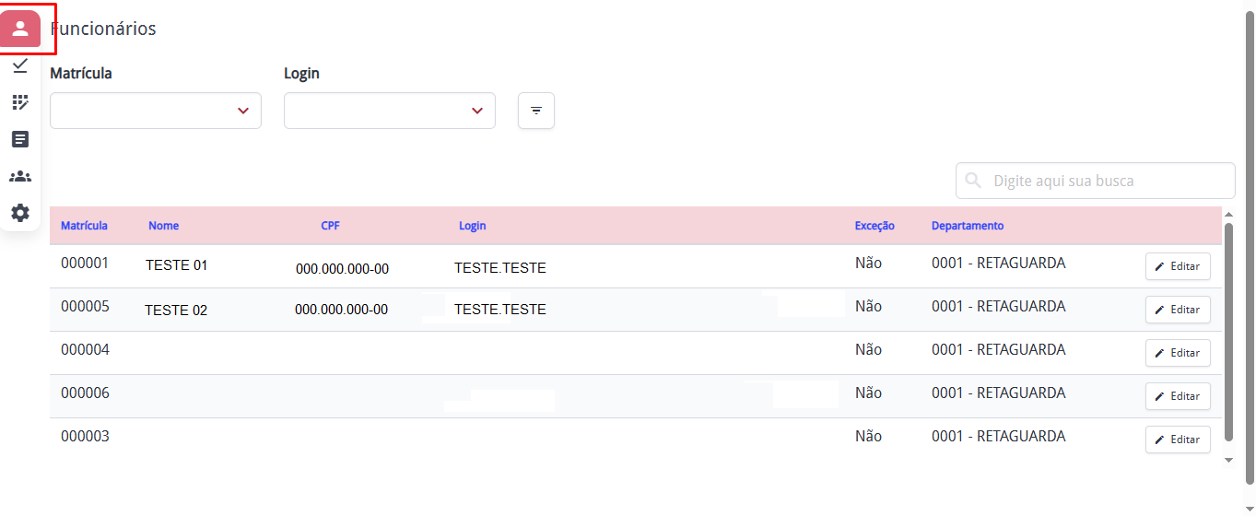Click the checkmark icon in sidebar
1256x516 pixels.
pos(20,65)
